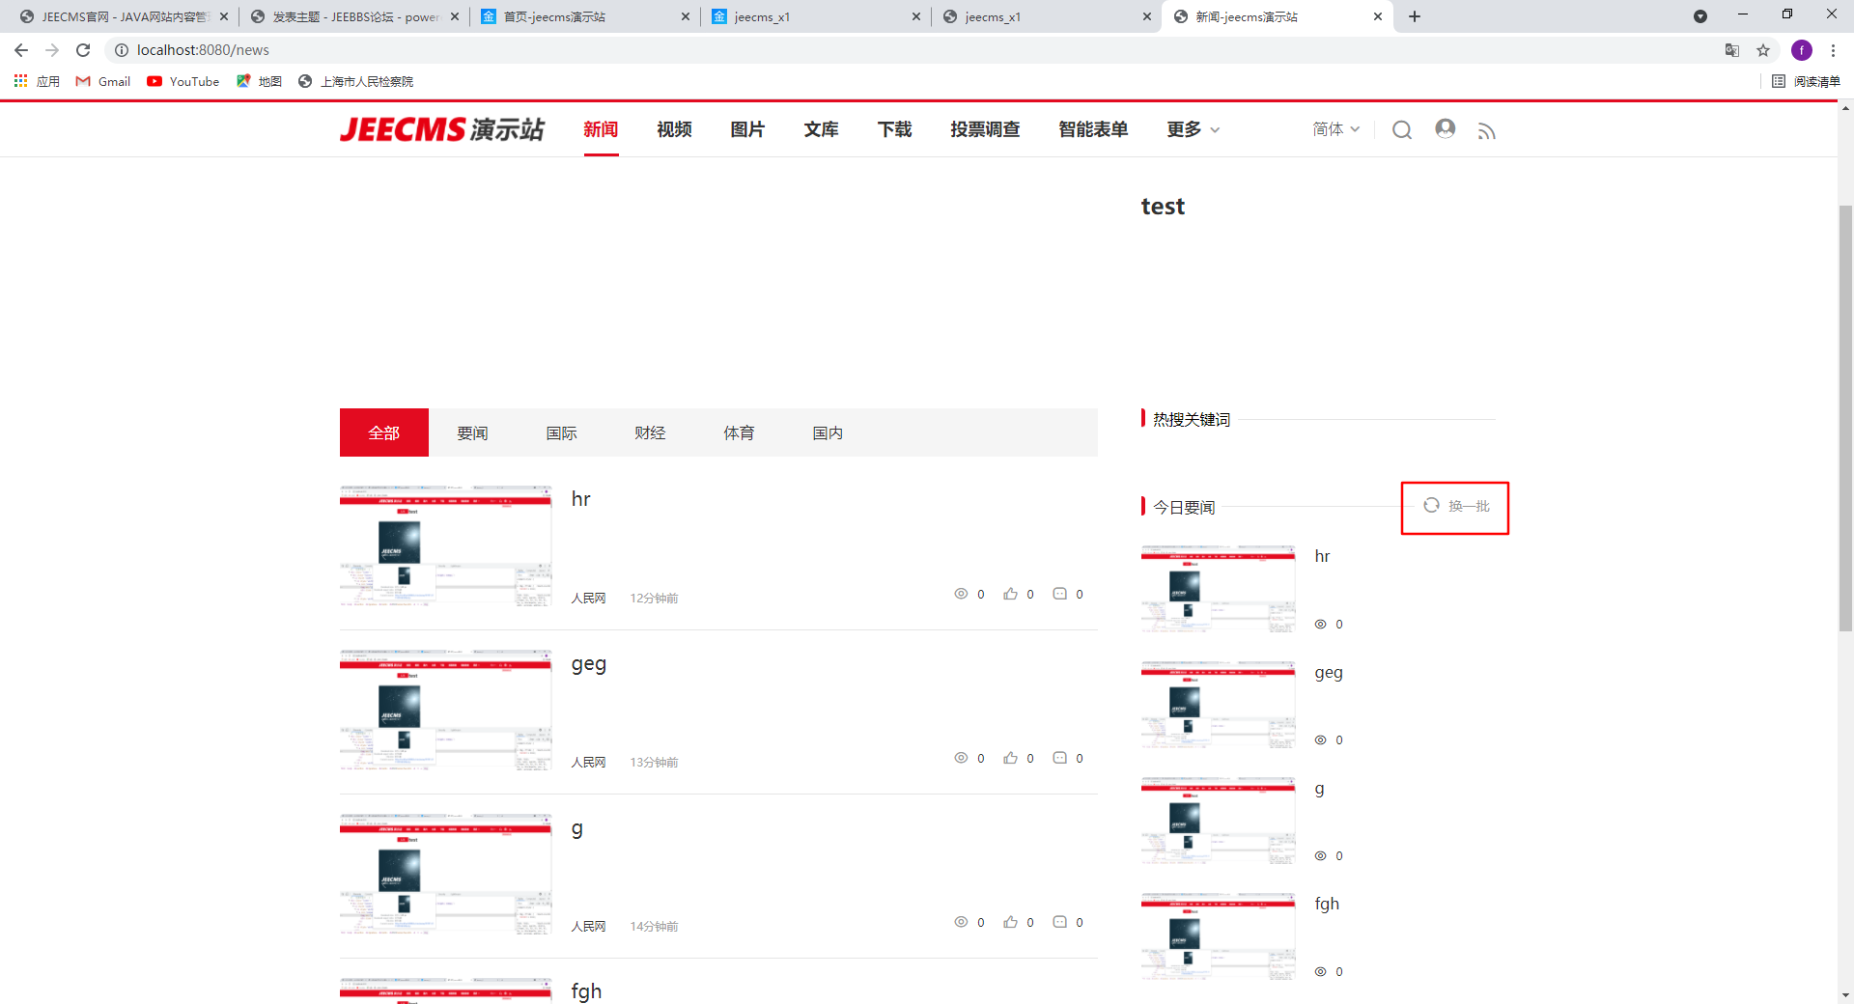Open the 上海市人民检察院 bookmark
The width and height of the screenshot is (1854, 1004).
355,81
